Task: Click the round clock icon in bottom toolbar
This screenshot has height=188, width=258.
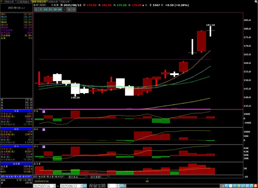Action: coord(230,186)
